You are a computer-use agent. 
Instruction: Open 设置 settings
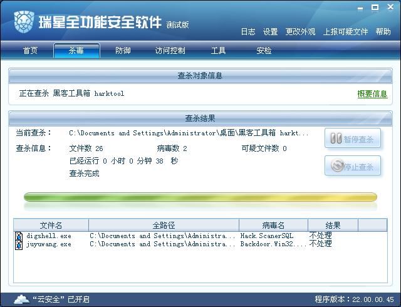pyautogui.click(x=270, y=32)
